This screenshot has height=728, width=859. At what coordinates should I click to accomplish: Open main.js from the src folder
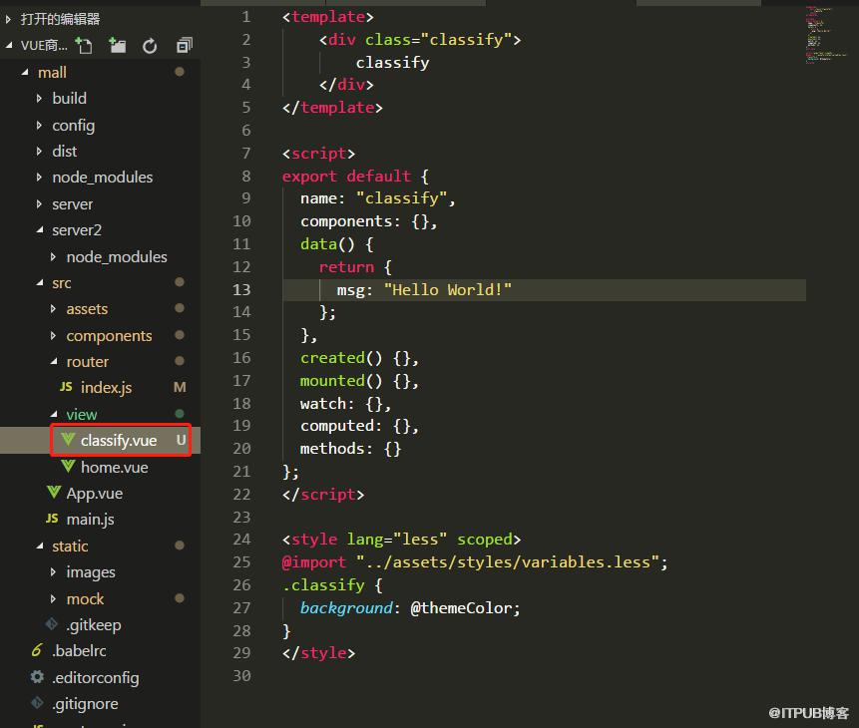pos(100,519)
